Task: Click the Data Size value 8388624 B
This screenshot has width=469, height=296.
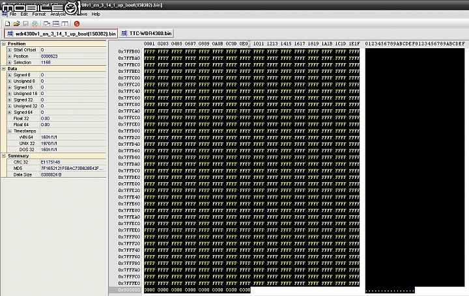Action: click(51, 175)
